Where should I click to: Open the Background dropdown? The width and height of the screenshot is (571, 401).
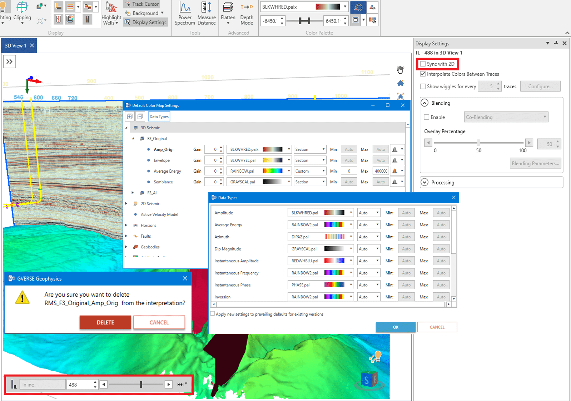click(x=144, y=13)
